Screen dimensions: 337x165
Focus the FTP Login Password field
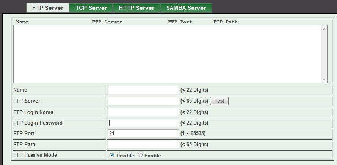143,123
